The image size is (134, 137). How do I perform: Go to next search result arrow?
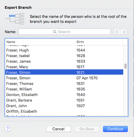coord(124,32)
